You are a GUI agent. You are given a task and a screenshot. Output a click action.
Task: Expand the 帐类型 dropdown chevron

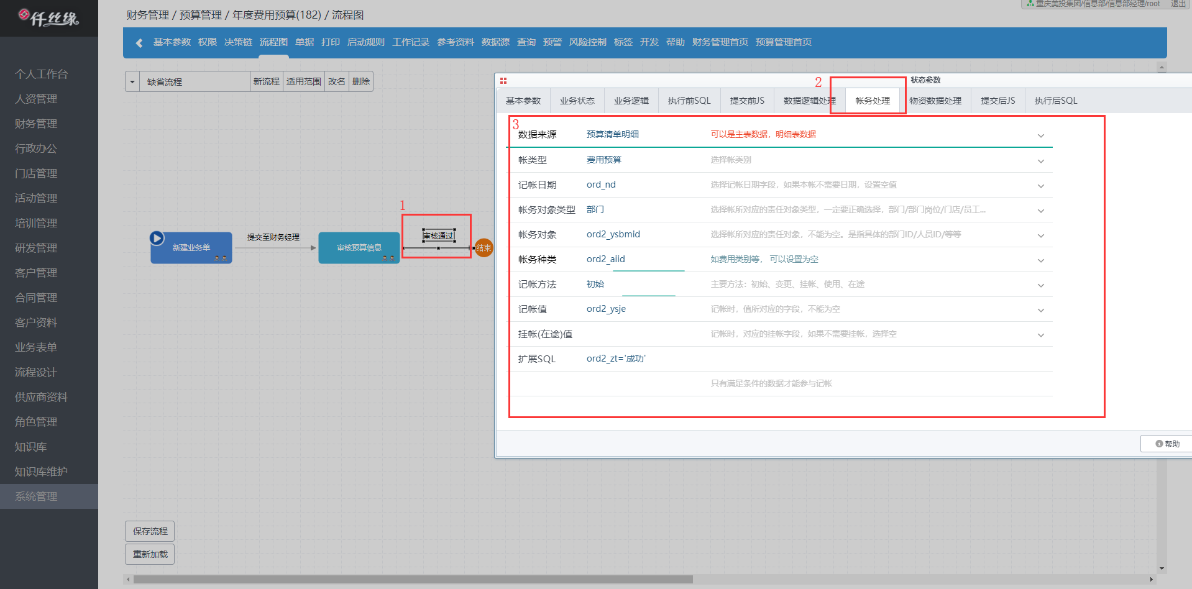point(1040,161)
